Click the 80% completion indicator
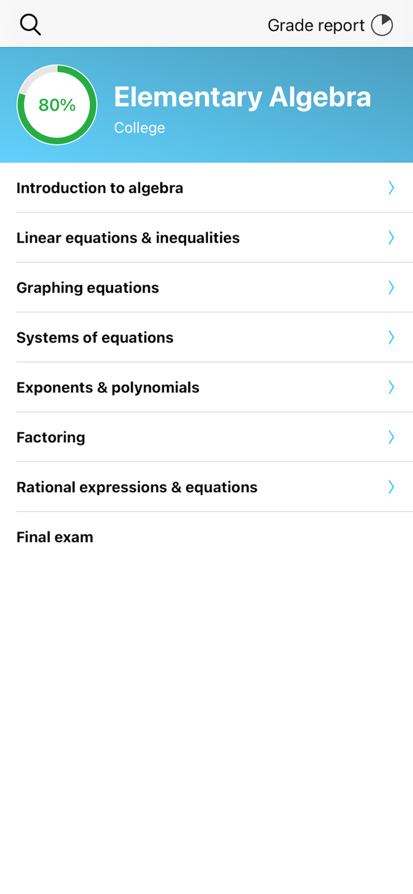Image resolution: width=413 pixels, height=894 pixels. coord(57,104)
